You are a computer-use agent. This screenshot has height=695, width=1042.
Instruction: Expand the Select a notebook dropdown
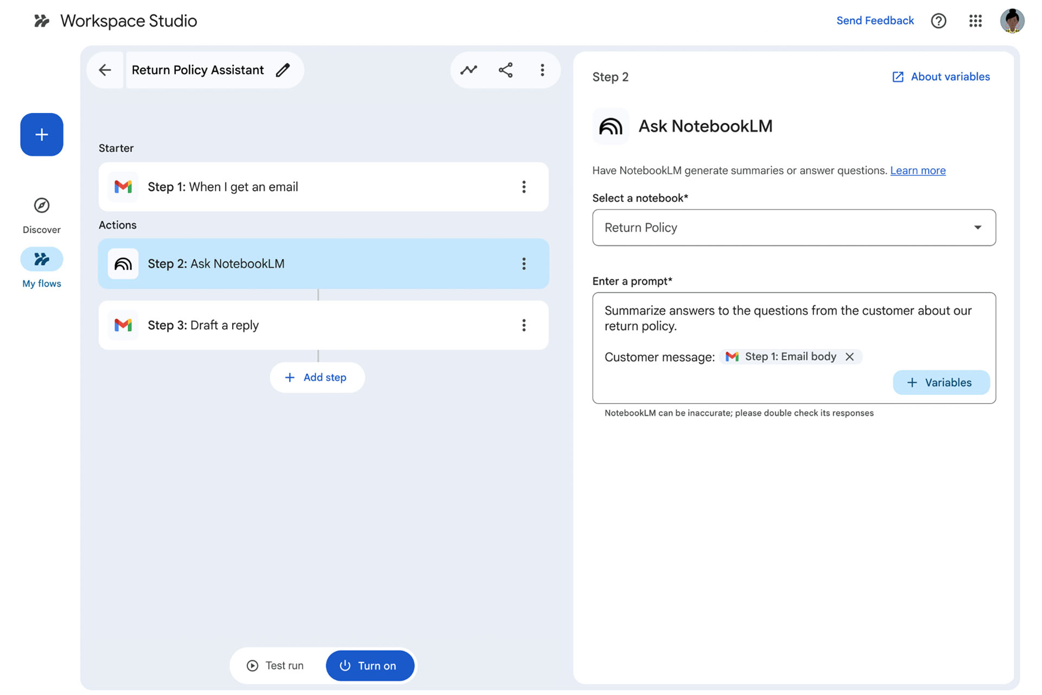(794, 228)
